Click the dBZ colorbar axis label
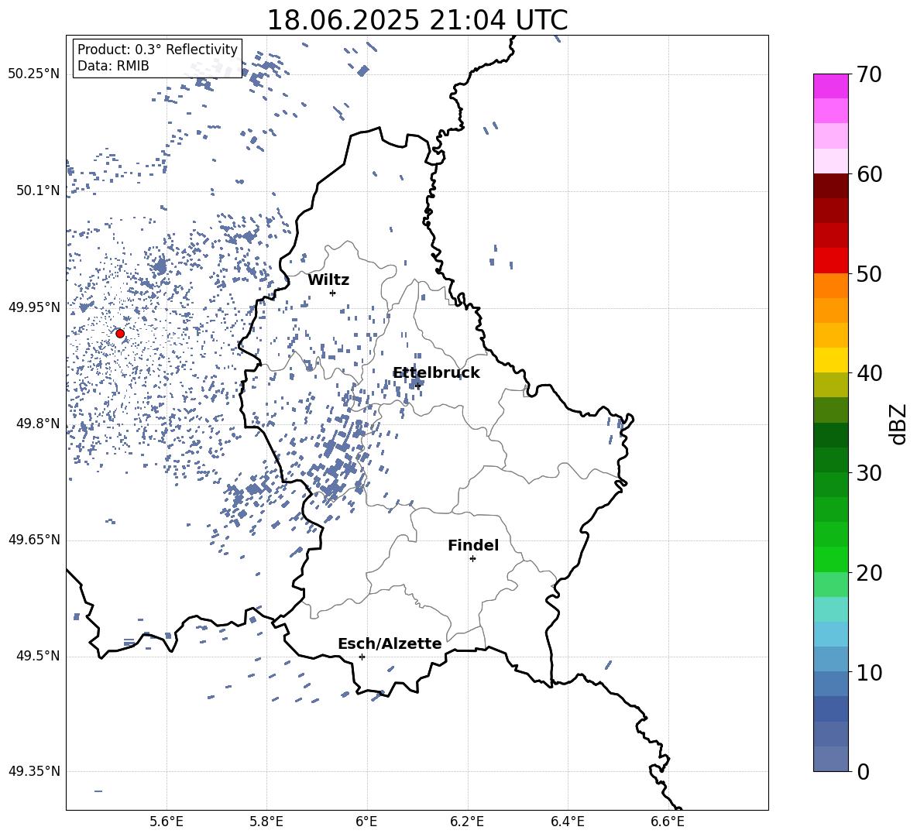917x837 pixels. [x=898, y=424]
